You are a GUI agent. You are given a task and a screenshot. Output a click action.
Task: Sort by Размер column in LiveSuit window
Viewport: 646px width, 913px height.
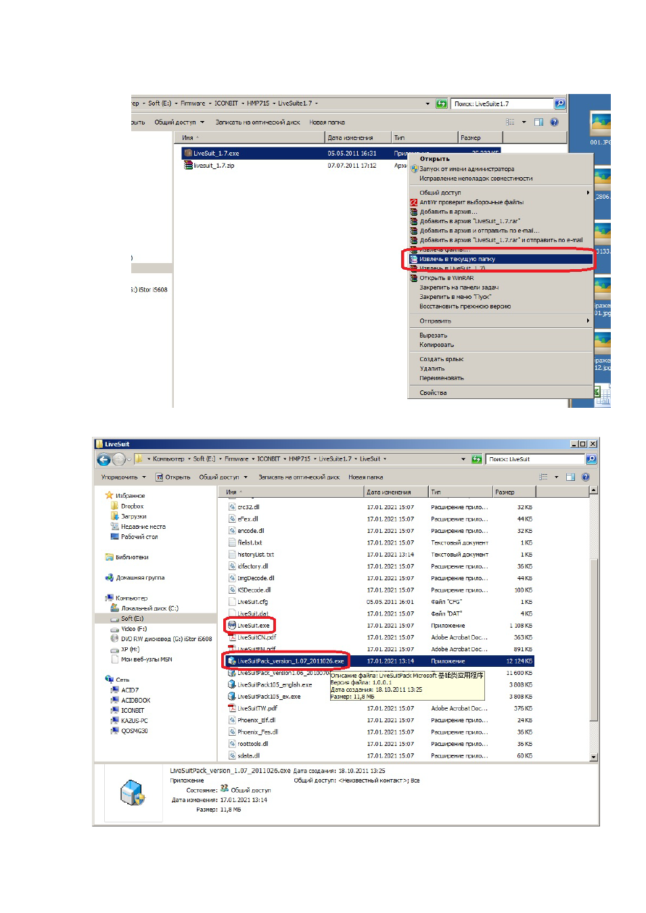tap(515, 492)
